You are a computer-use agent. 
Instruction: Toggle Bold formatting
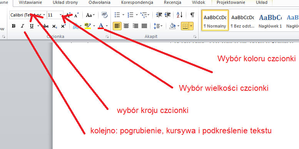[x=13, y=26]
